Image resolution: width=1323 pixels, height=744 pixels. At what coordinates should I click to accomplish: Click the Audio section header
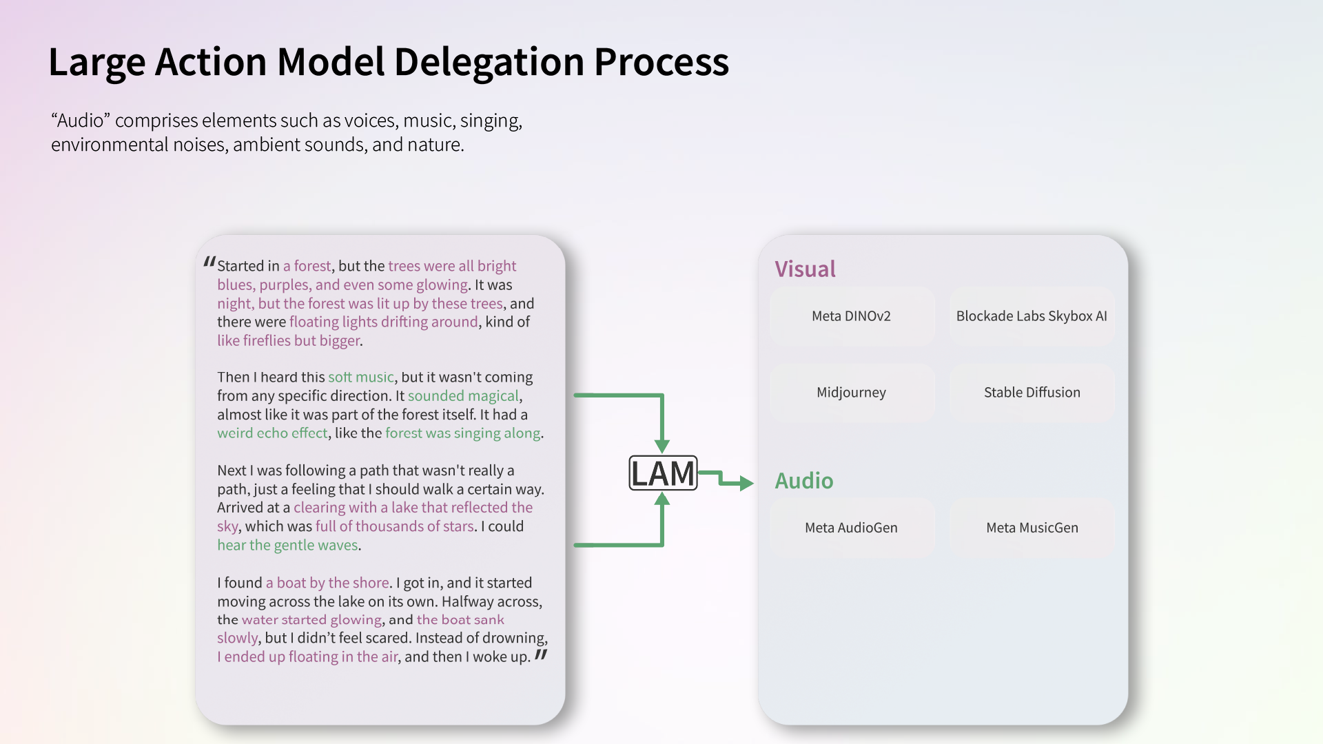(x=803, y=479)
